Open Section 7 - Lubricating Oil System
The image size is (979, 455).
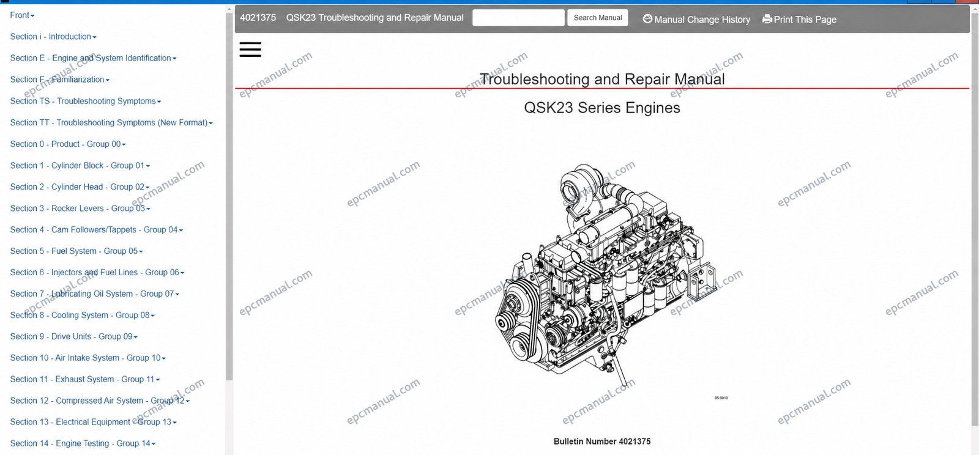(x=95, y=294)
